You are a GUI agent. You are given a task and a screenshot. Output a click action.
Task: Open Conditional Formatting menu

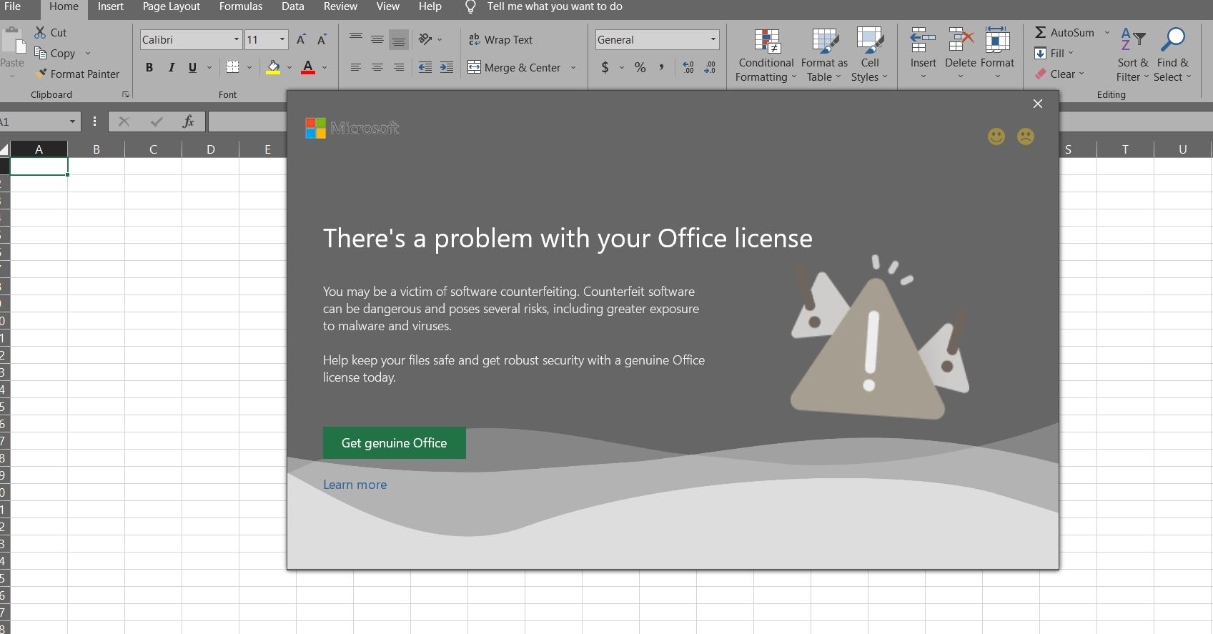[x=766, y=56]
